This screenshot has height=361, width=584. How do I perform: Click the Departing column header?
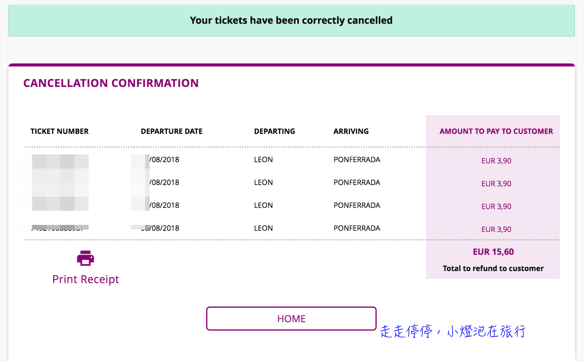[274, 131]
